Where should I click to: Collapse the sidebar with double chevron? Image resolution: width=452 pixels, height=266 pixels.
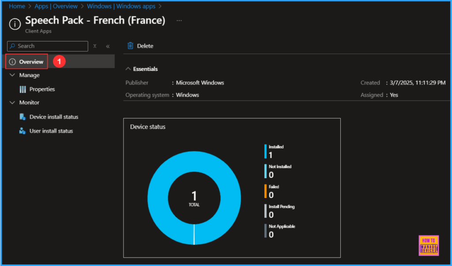[108, 46]
